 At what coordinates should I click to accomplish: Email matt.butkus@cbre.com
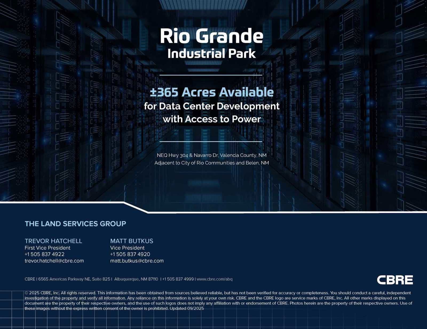137,261
